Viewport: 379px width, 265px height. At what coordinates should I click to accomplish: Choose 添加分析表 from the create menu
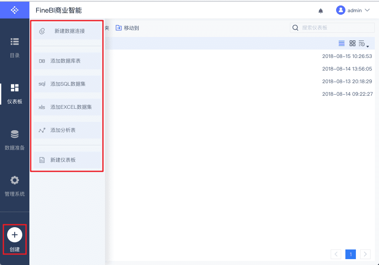67,130
